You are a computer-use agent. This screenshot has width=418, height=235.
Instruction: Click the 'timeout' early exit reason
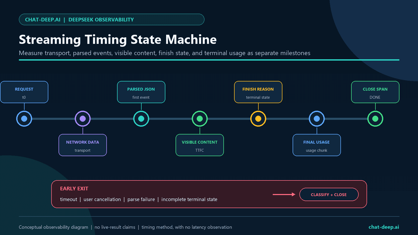click(69, 199)
